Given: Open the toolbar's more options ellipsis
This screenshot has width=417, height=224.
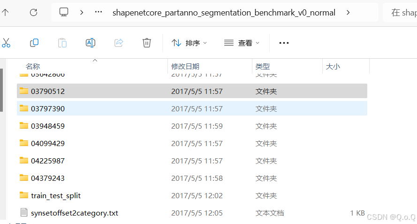Looking at the screenshot, I should tap(284, 43).
